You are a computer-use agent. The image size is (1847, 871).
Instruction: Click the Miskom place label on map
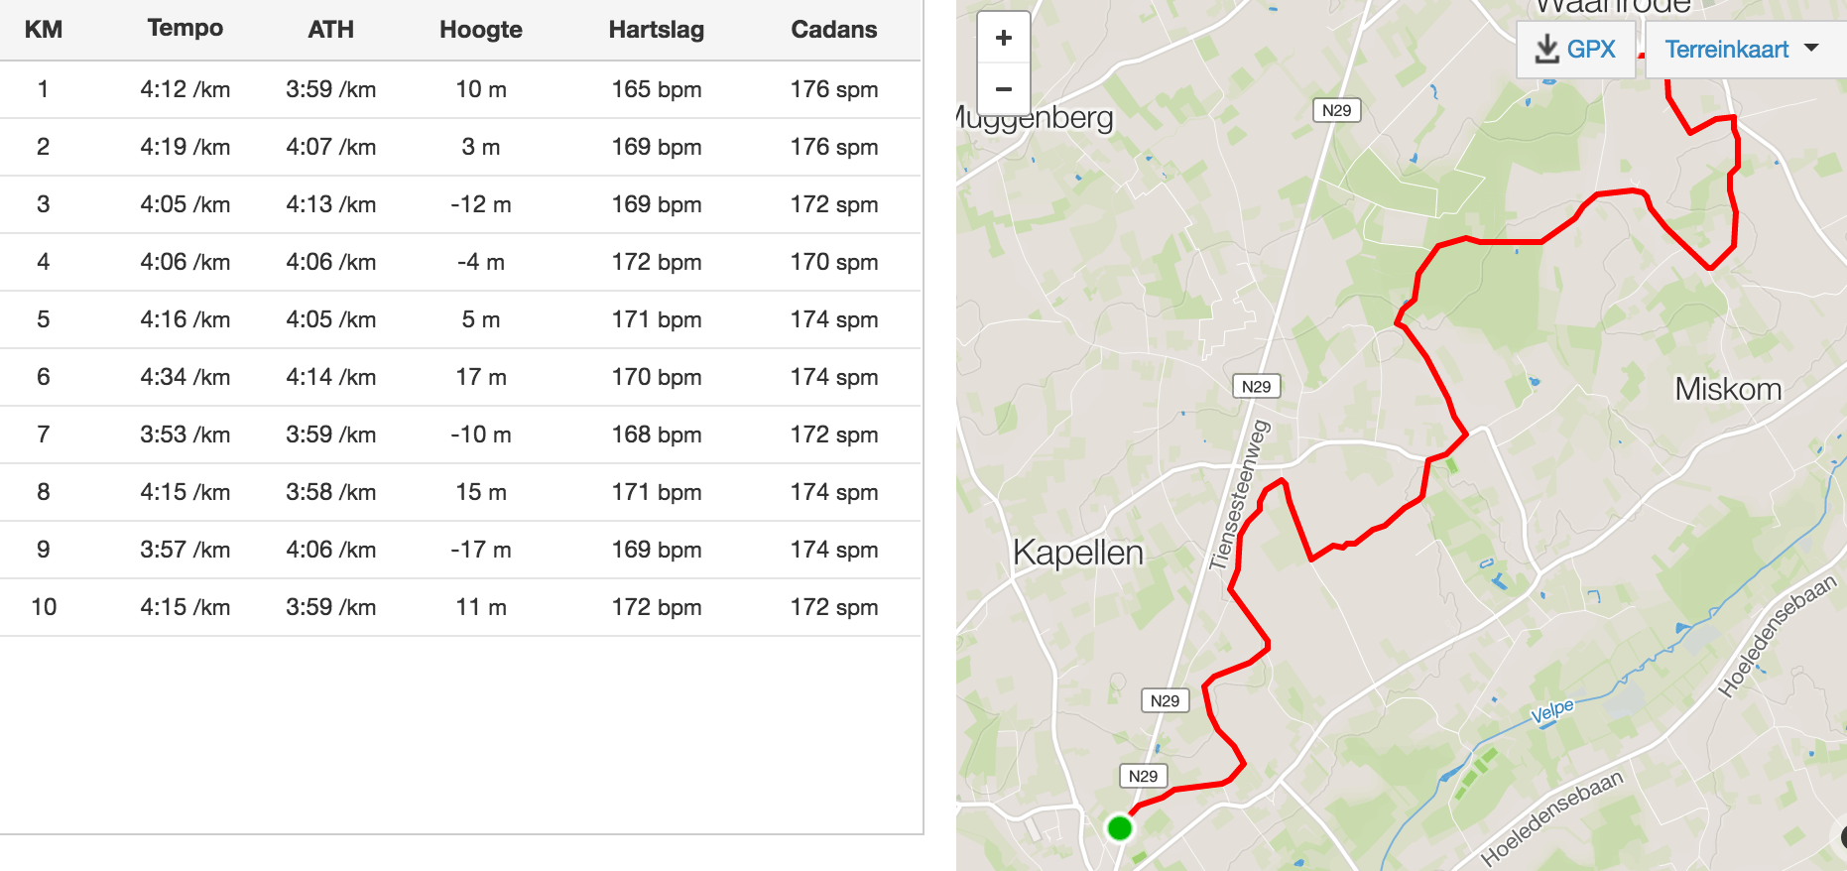[x=1728, y=389]
